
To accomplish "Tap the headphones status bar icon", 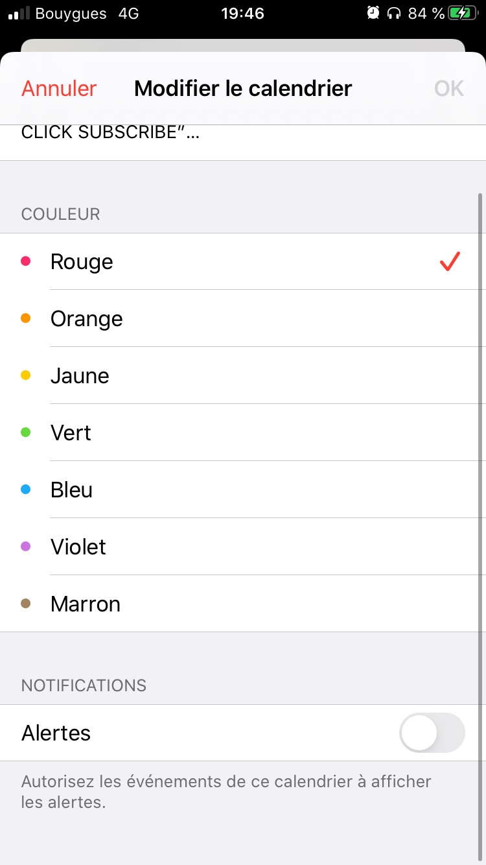I will 393,13.
